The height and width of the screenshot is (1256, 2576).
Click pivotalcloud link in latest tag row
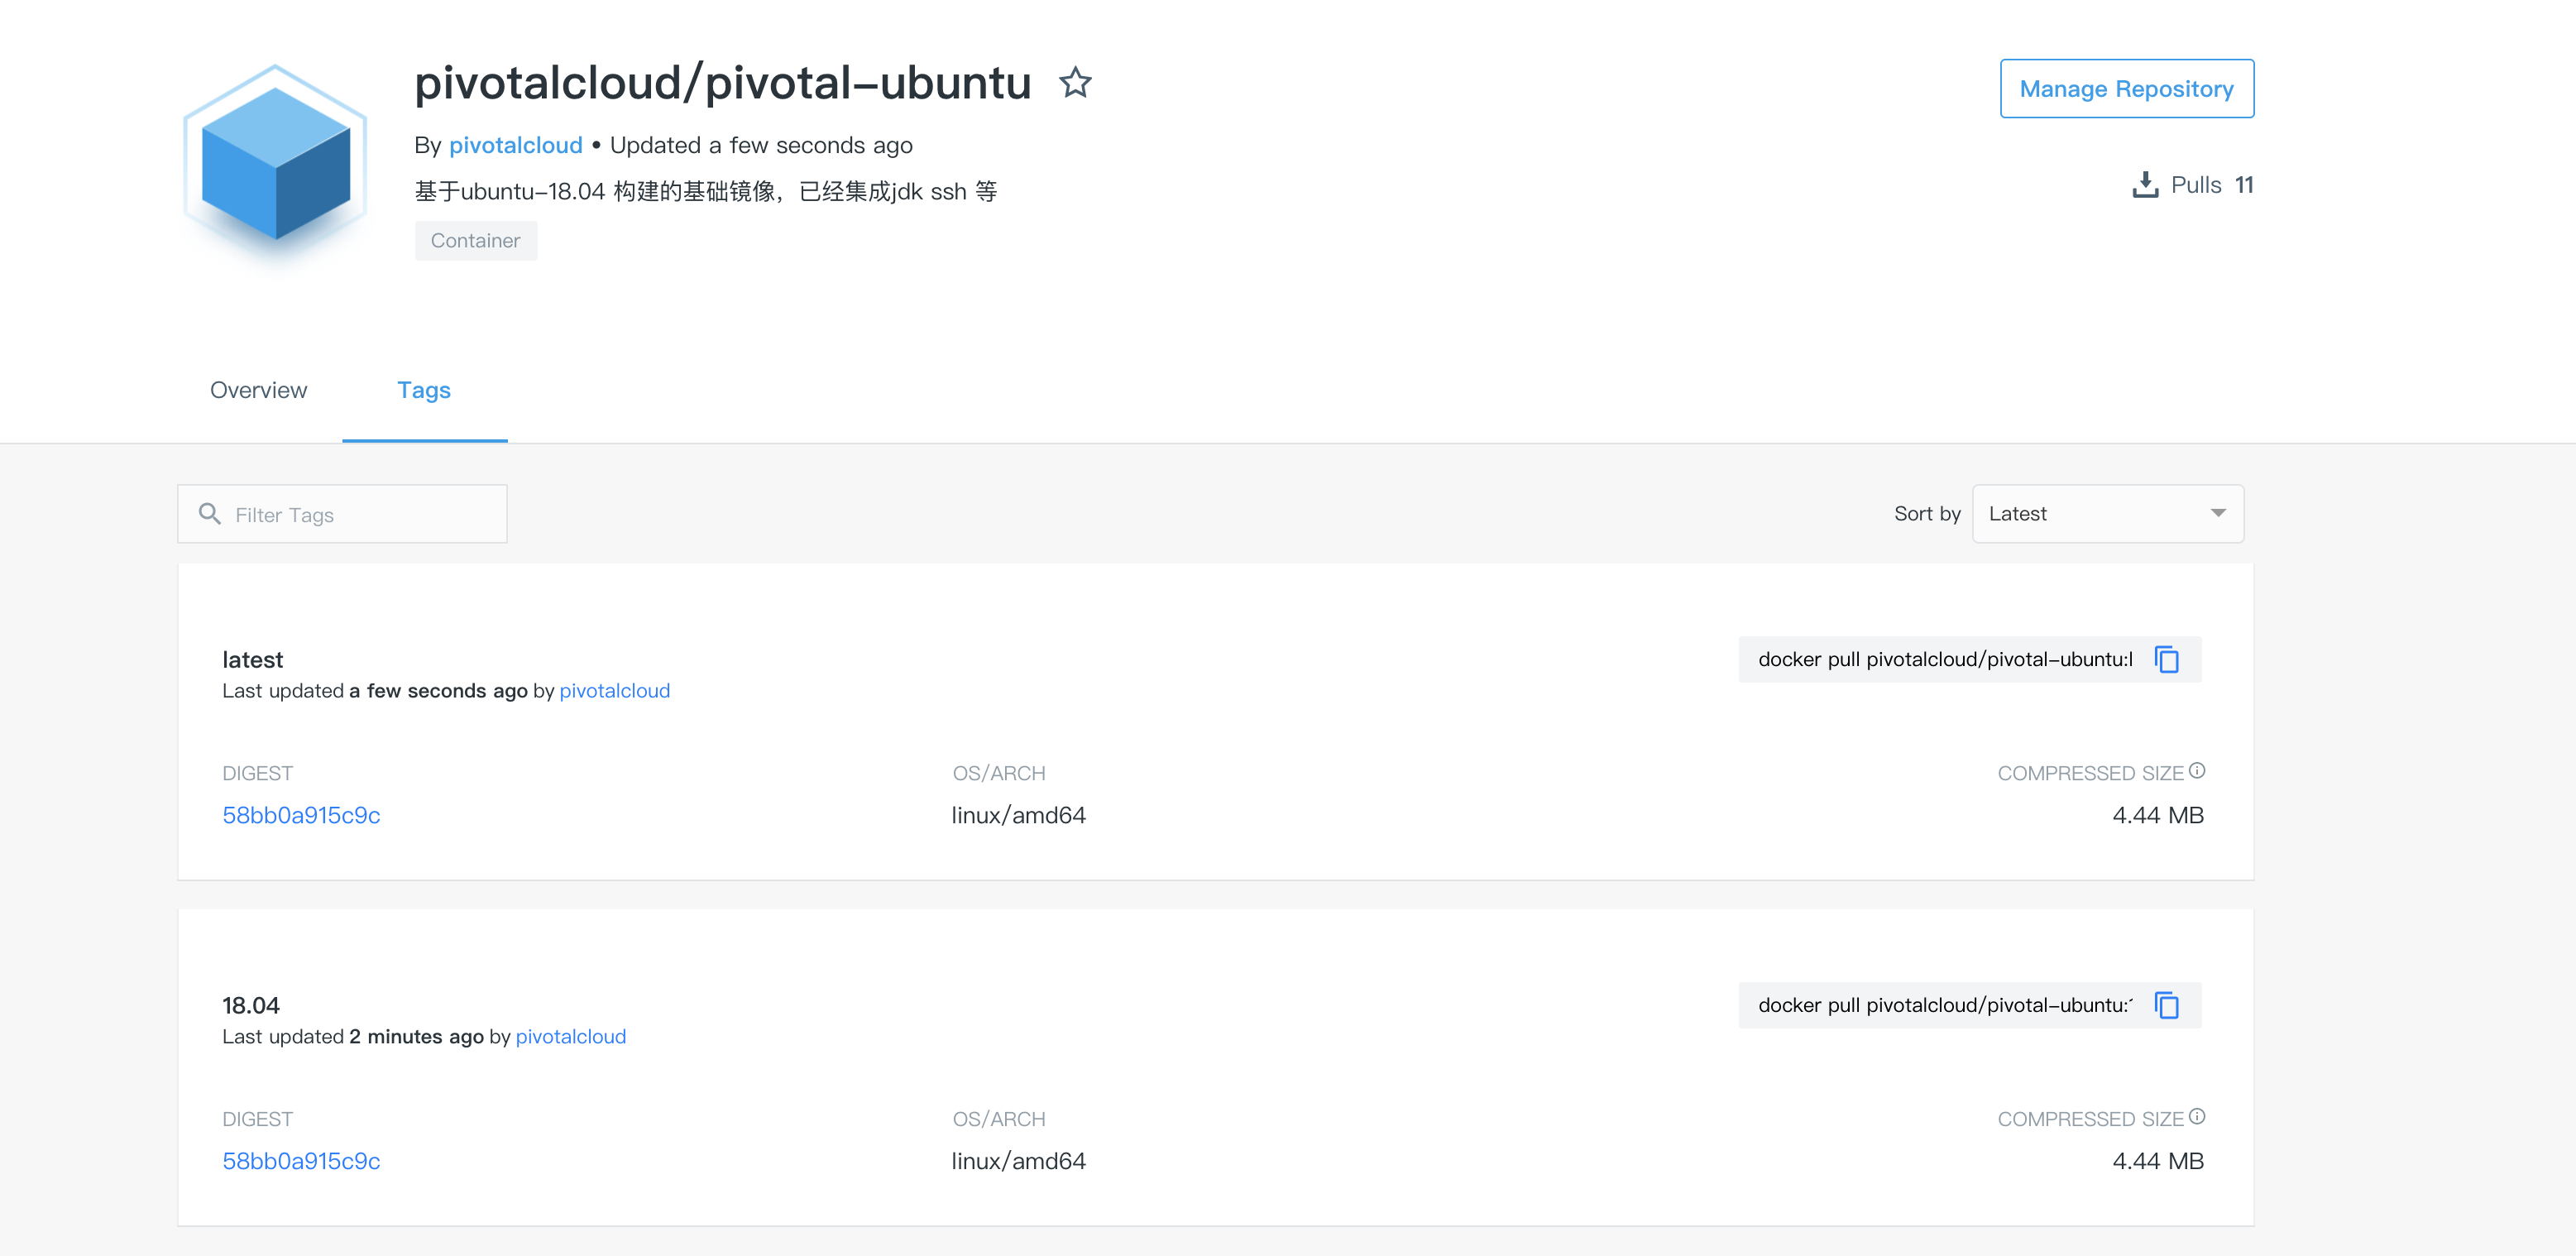tap(614, 691)
